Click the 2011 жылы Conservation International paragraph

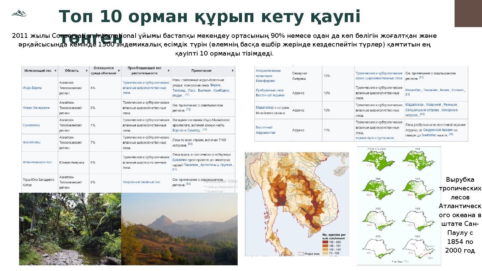point(224,44)
